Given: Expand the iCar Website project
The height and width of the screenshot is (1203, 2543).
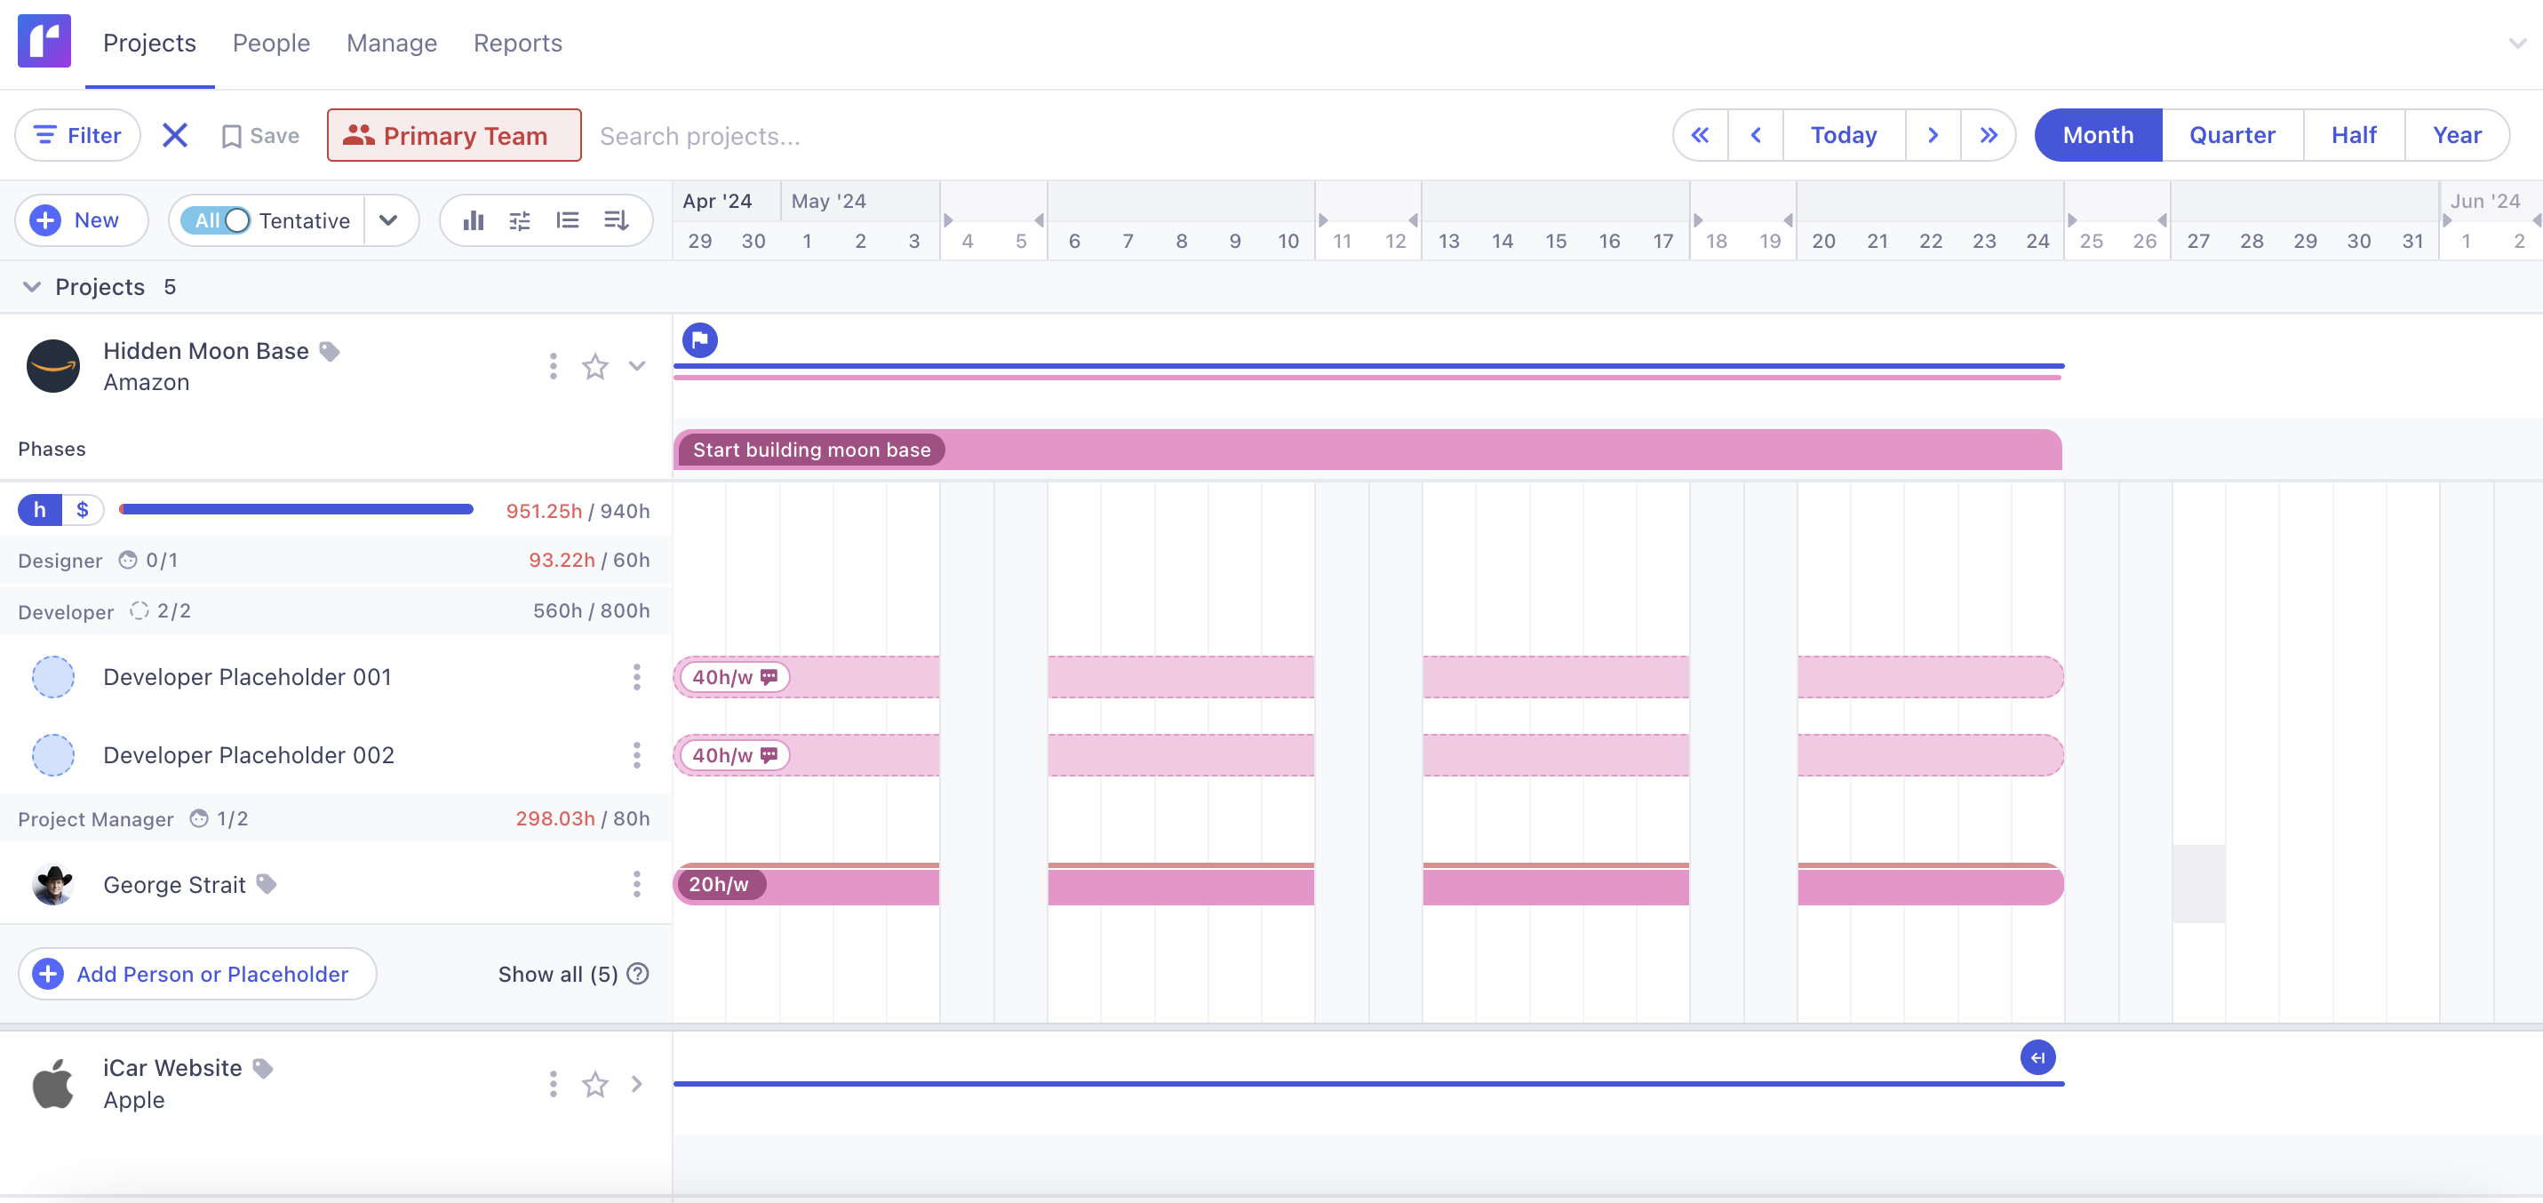Looking at the screenshot, I should tap(637, 1084).
